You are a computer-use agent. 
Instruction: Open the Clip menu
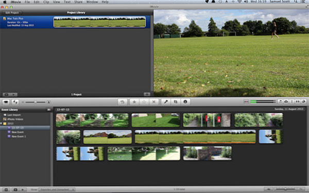click(x=46, y=2)
